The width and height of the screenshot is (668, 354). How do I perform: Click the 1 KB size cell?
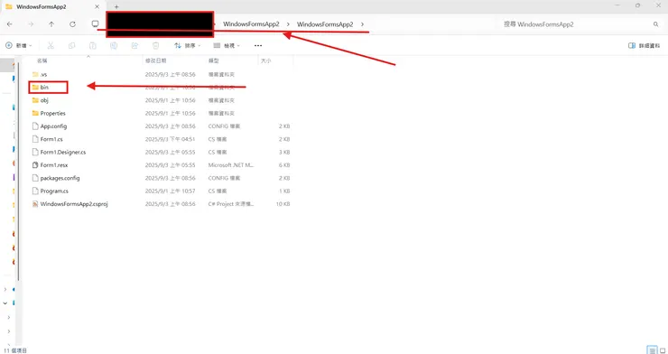(284, 191)
